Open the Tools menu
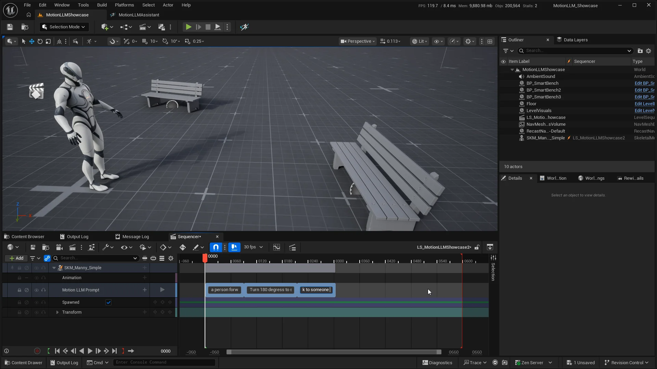 coord(83,5)
